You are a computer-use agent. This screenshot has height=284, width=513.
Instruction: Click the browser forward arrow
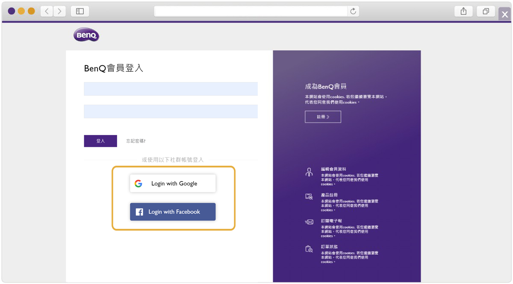click(60, 11)
